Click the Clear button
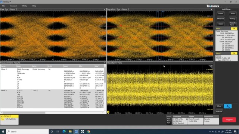This screenshot has width=239, height=134. pyautogui.click(x=219, y=106)
